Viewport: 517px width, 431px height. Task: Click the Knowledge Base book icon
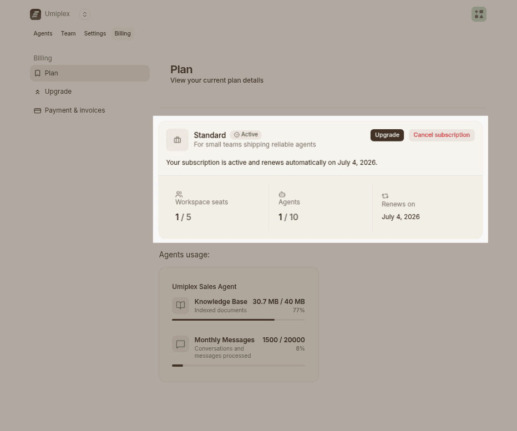(x=181, y=305)
